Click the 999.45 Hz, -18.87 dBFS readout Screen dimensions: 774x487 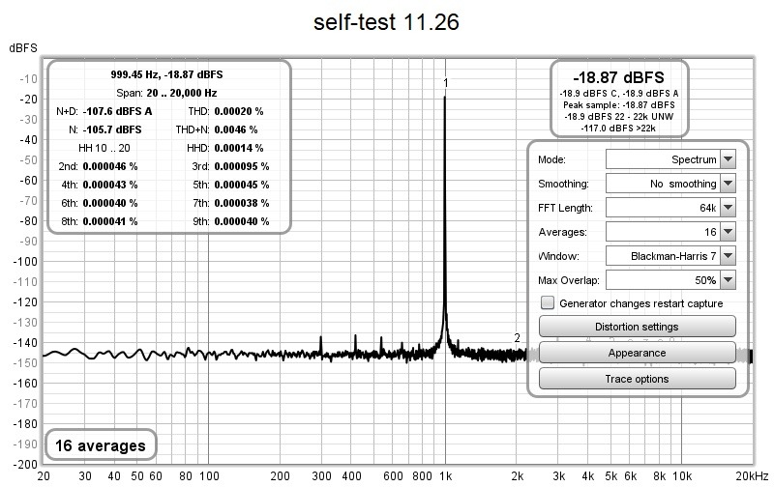coord(166,74)
